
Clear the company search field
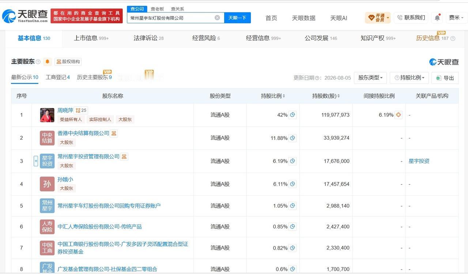[217, 18]
